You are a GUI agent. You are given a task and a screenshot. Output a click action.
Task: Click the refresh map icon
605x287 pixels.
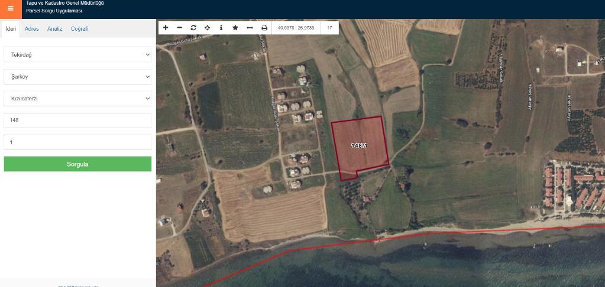coord(193,28)
